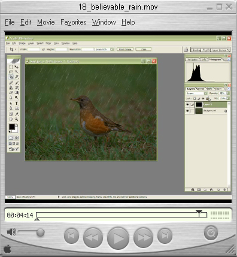Click the Clear button in options bar
The image size is (237, 257).
pos(144,49)
